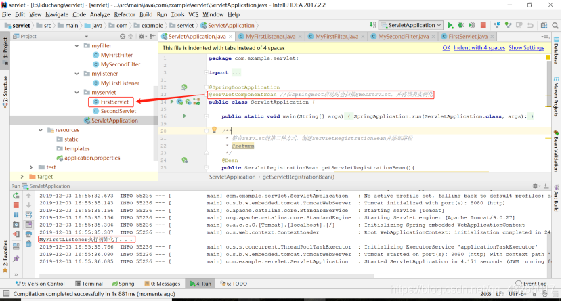562x302 pixels.
Task: Click Show Settings link
Action: click(526, 47)
